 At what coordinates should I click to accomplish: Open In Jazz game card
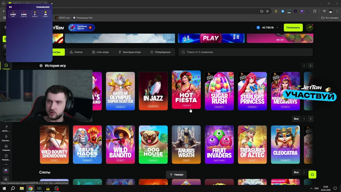(153, 91)
